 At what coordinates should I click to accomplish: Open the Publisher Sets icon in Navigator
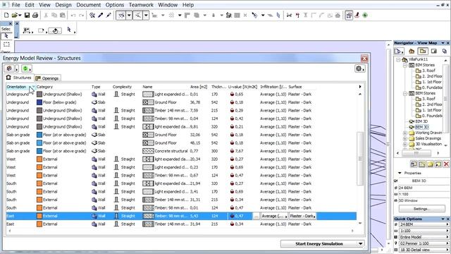tap(445, 52)
